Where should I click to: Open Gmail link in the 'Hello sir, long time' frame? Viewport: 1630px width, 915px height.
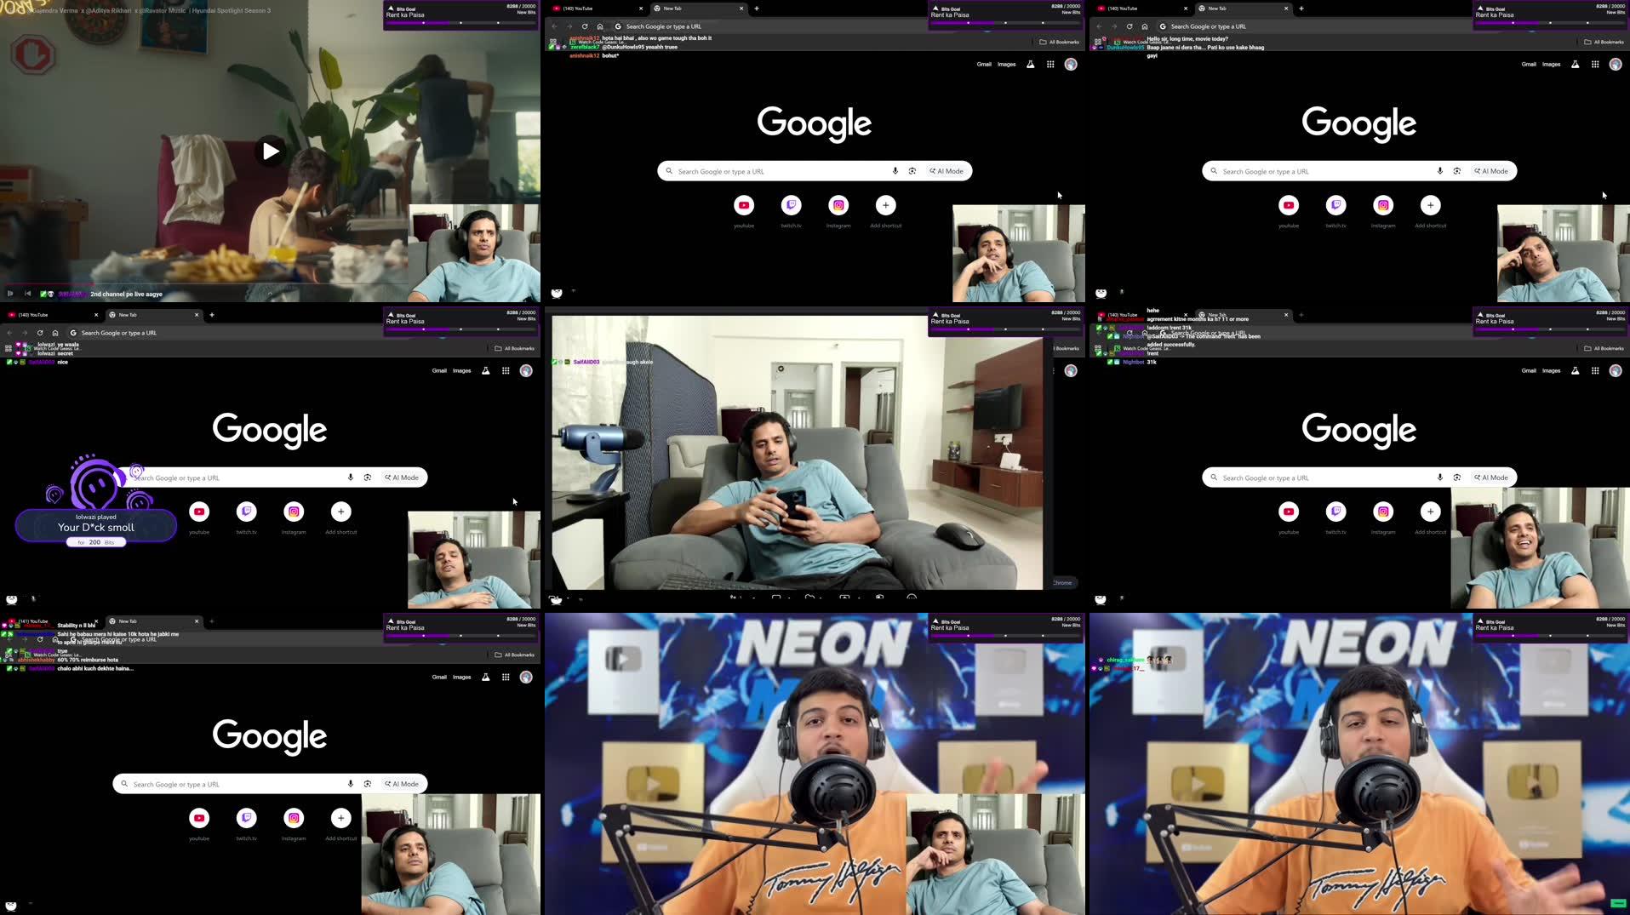1529,64
